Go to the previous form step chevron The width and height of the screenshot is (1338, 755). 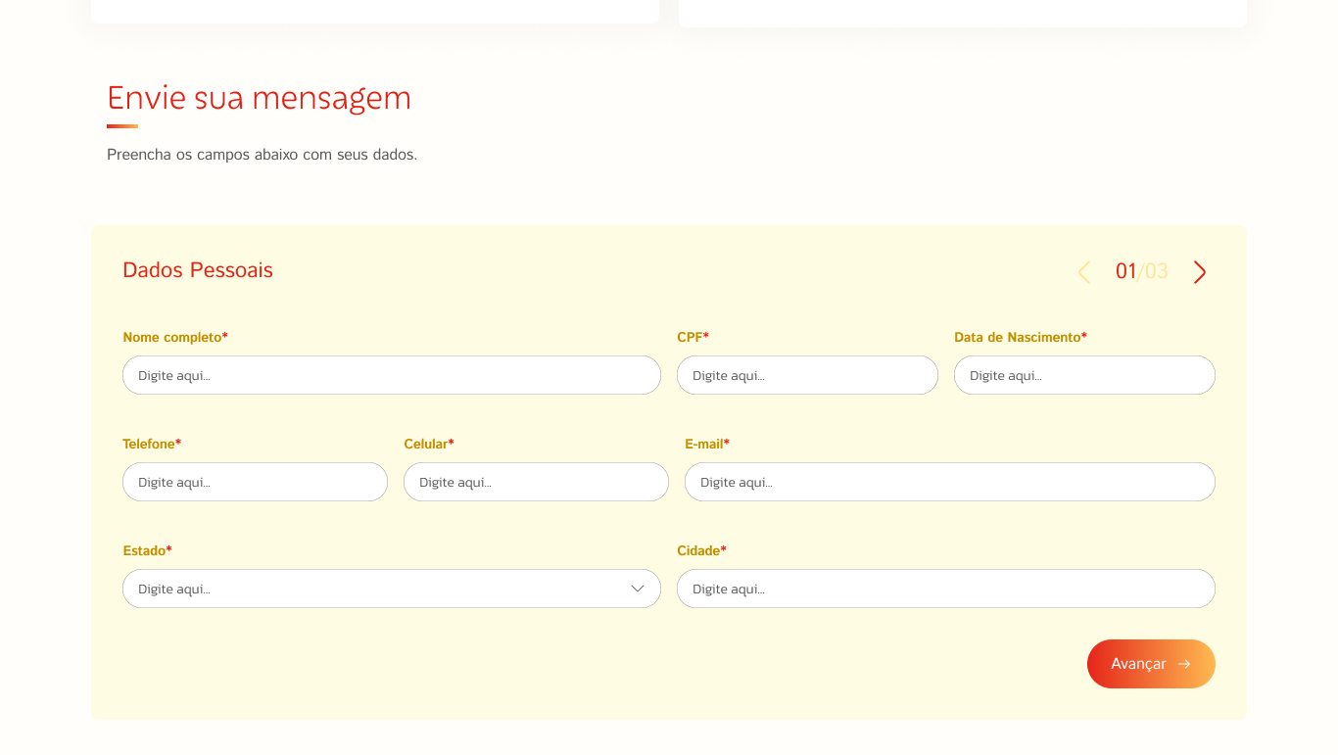[x=1083, y=272]
